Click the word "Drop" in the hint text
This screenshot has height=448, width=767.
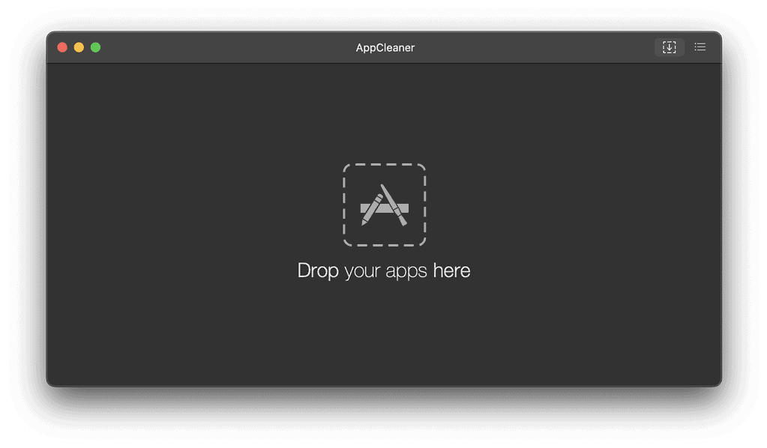pos(318,270)
